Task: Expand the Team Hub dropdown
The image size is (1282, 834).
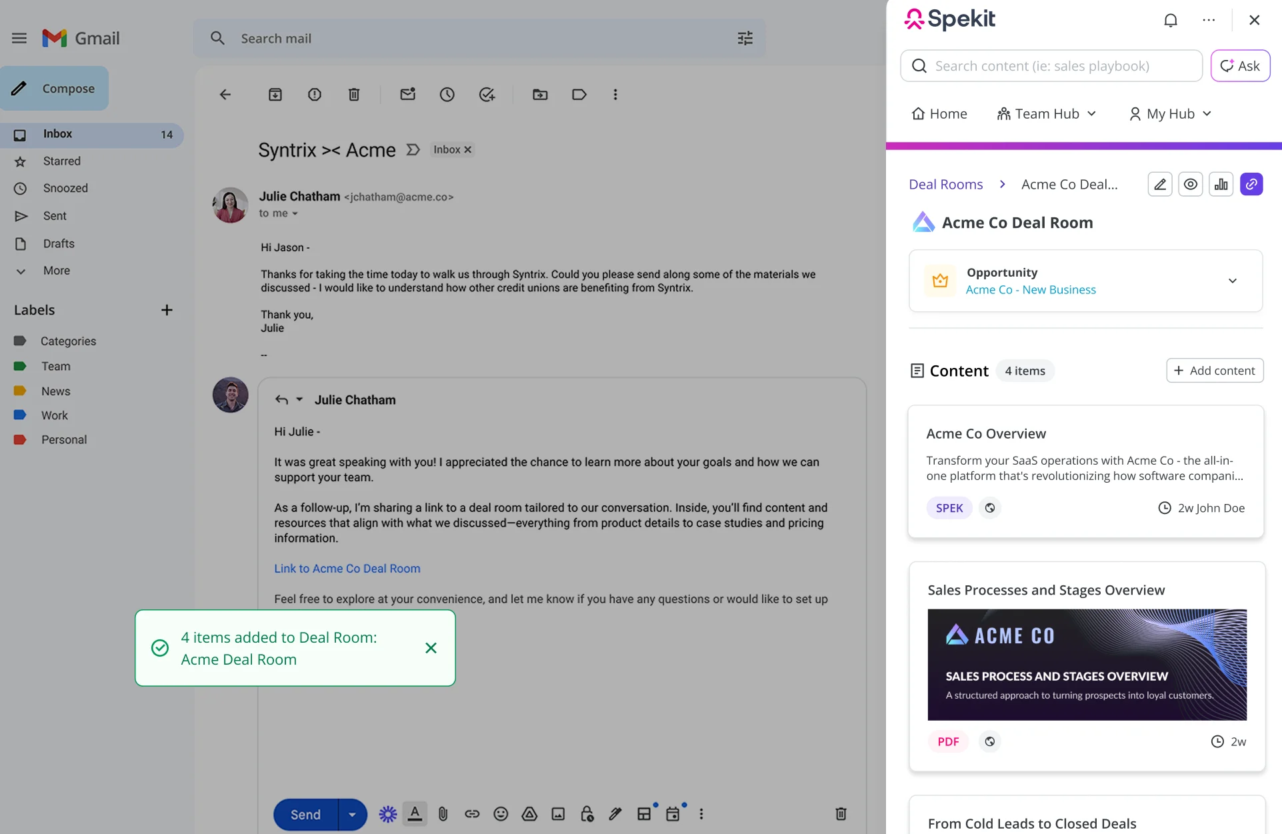Action: pyautogui.click(x=1047, y=114)
